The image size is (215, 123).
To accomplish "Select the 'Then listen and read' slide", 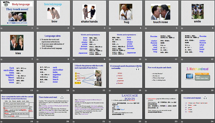I will tap(53, 106).
